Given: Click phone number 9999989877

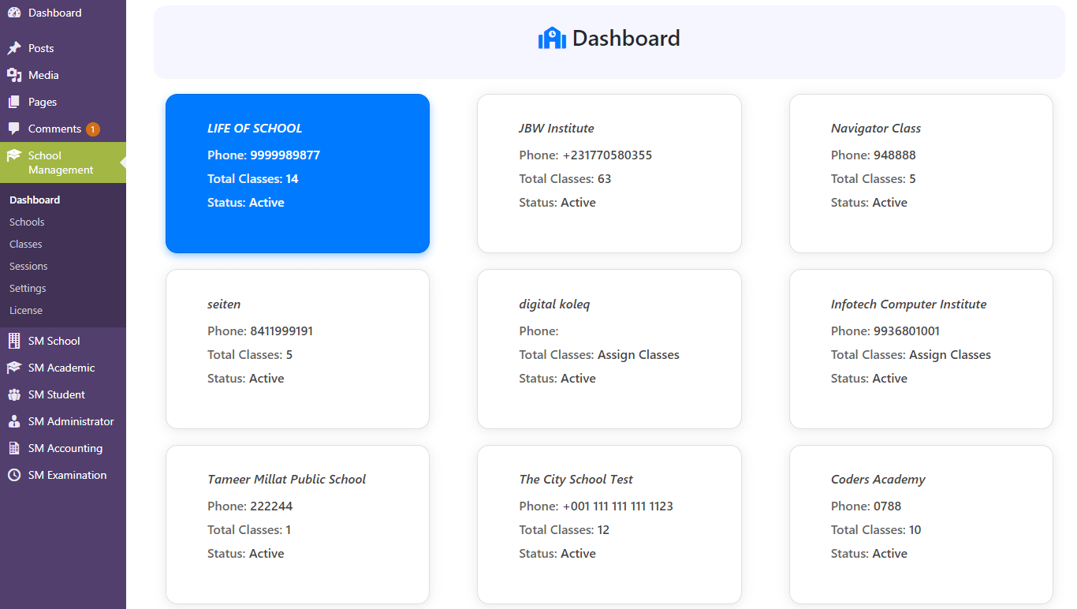Looking at the screenshot, I should click(285, 155).
